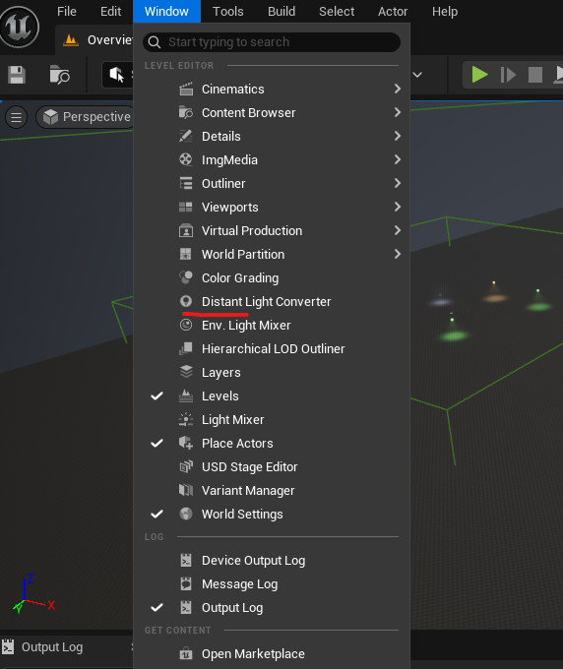Image resolution: width=563 pixels, height=669 pixels.
Task: Open the Edit menu
Action: point(110,11)
